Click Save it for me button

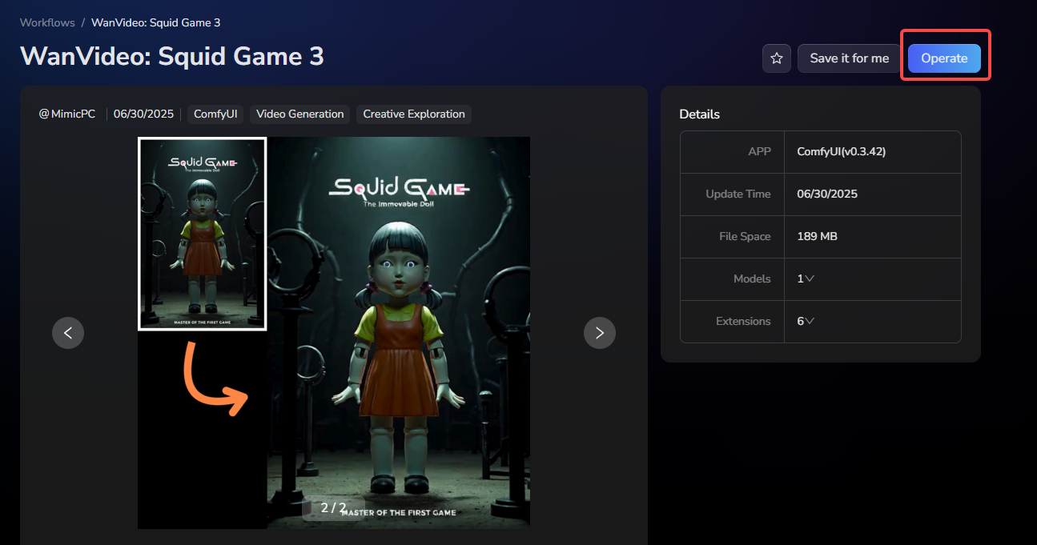pos(849,58)
